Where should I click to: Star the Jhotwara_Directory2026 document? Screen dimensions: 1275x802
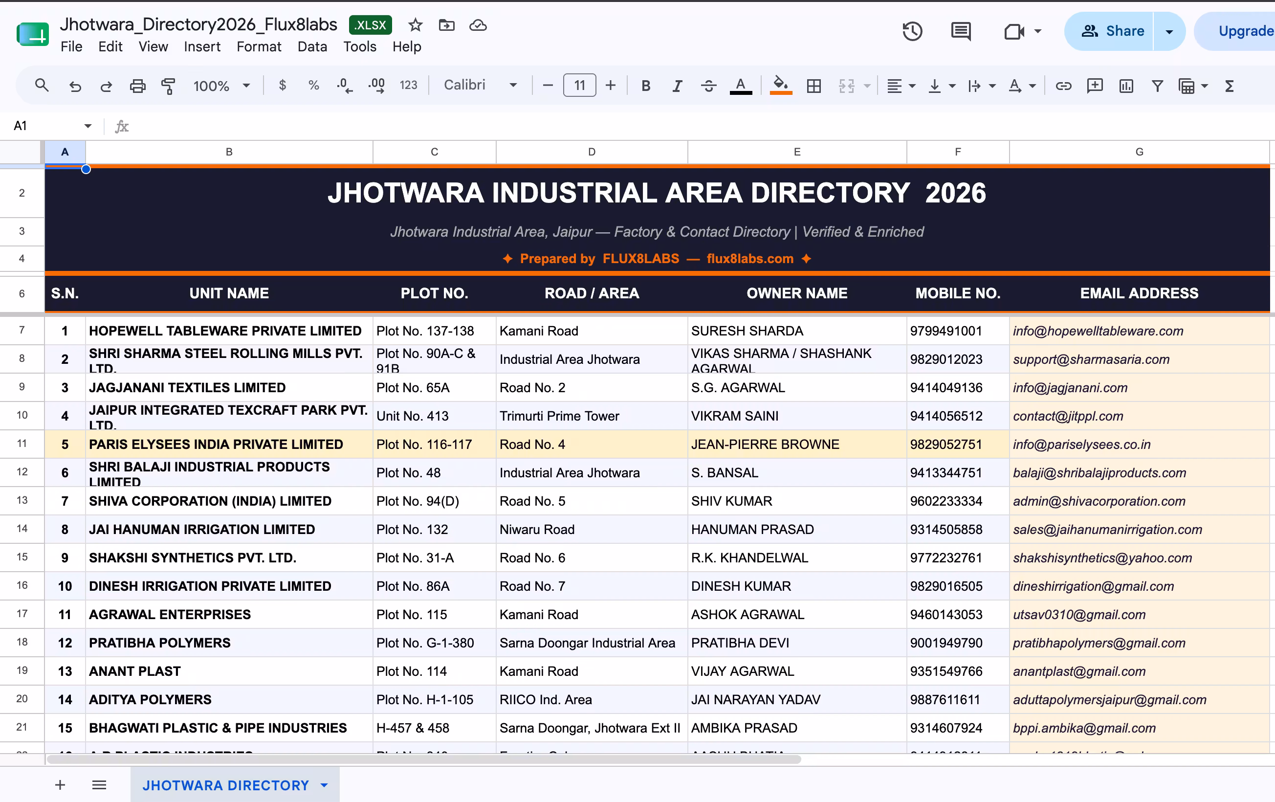pos(416,25)
